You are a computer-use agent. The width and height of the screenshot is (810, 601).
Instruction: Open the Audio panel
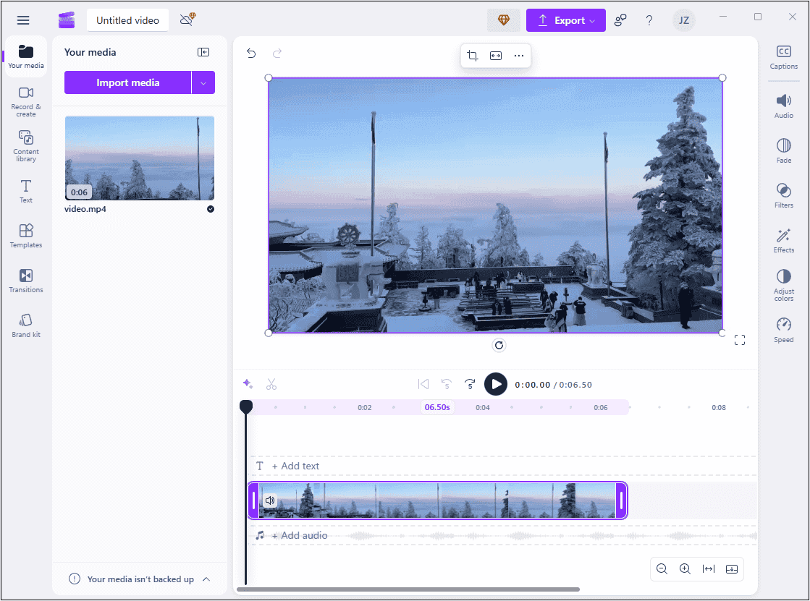[x=783, y=103]
